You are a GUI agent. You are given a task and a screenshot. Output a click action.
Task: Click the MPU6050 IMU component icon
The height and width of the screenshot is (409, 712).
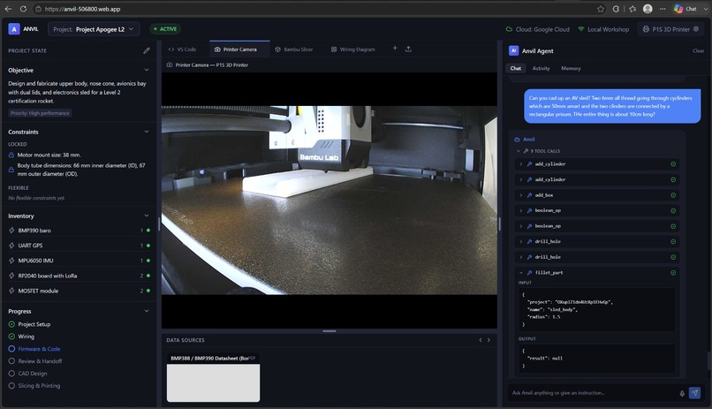pos(11,261)
